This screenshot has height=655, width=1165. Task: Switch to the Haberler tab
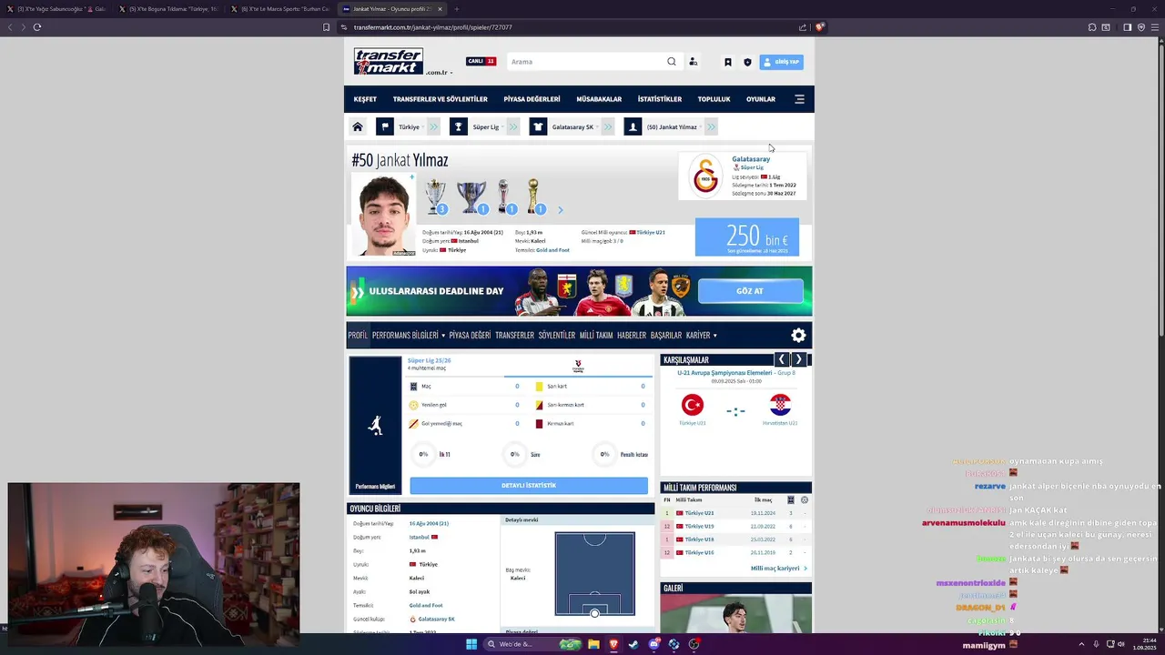coord(632,335)
